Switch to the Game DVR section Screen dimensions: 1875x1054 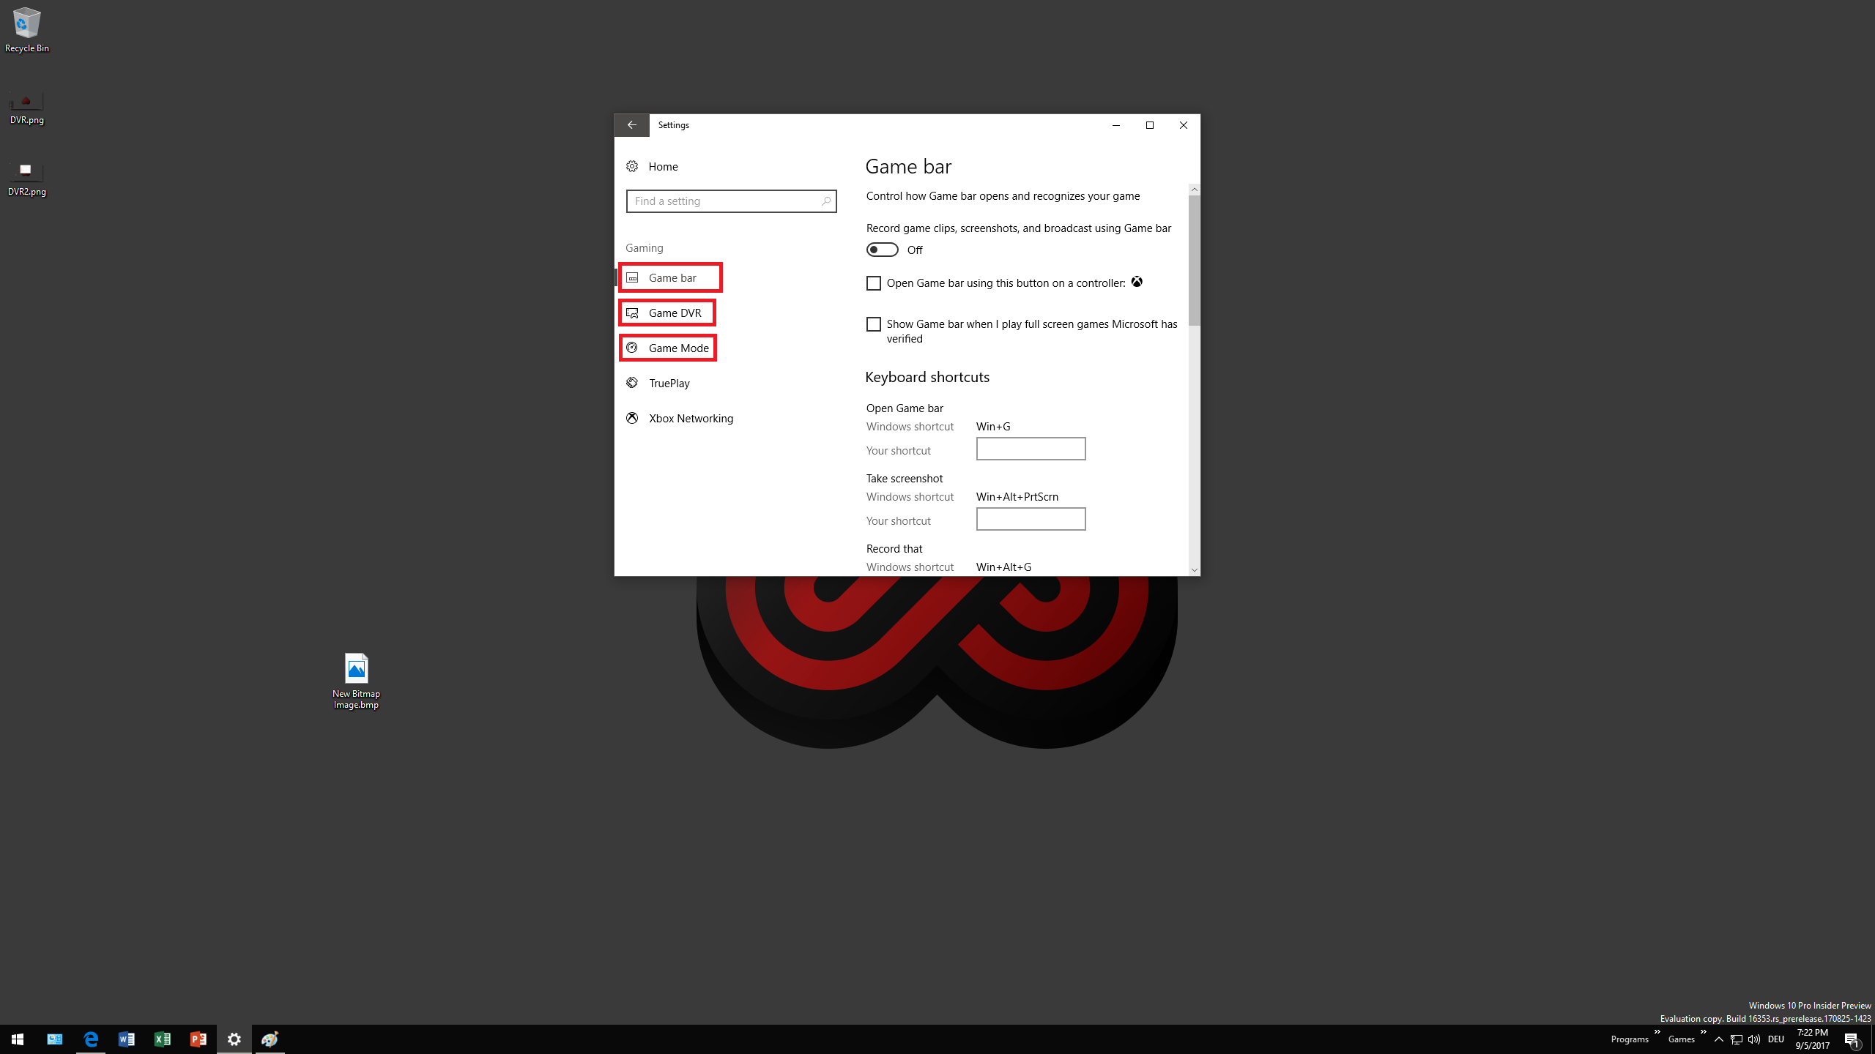click(x=674, y=313)
